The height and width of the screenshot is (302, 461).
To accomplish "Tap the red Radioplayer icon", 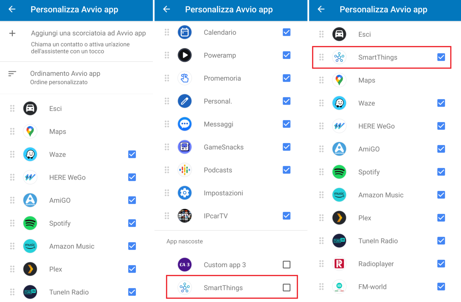I will [339, 264].
